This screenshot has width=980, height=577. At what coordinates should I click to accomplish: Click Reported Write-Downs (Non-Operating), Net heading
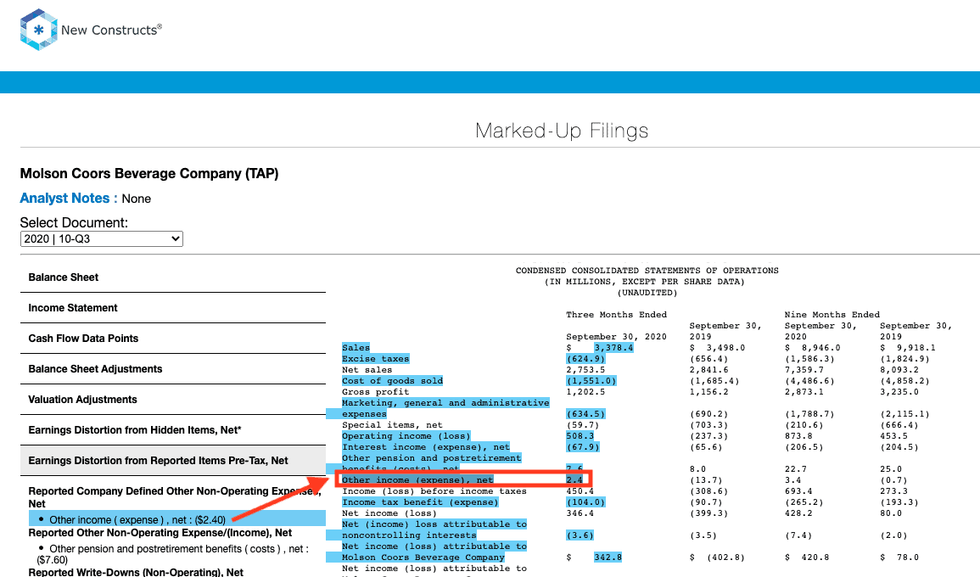coord(136,572)
